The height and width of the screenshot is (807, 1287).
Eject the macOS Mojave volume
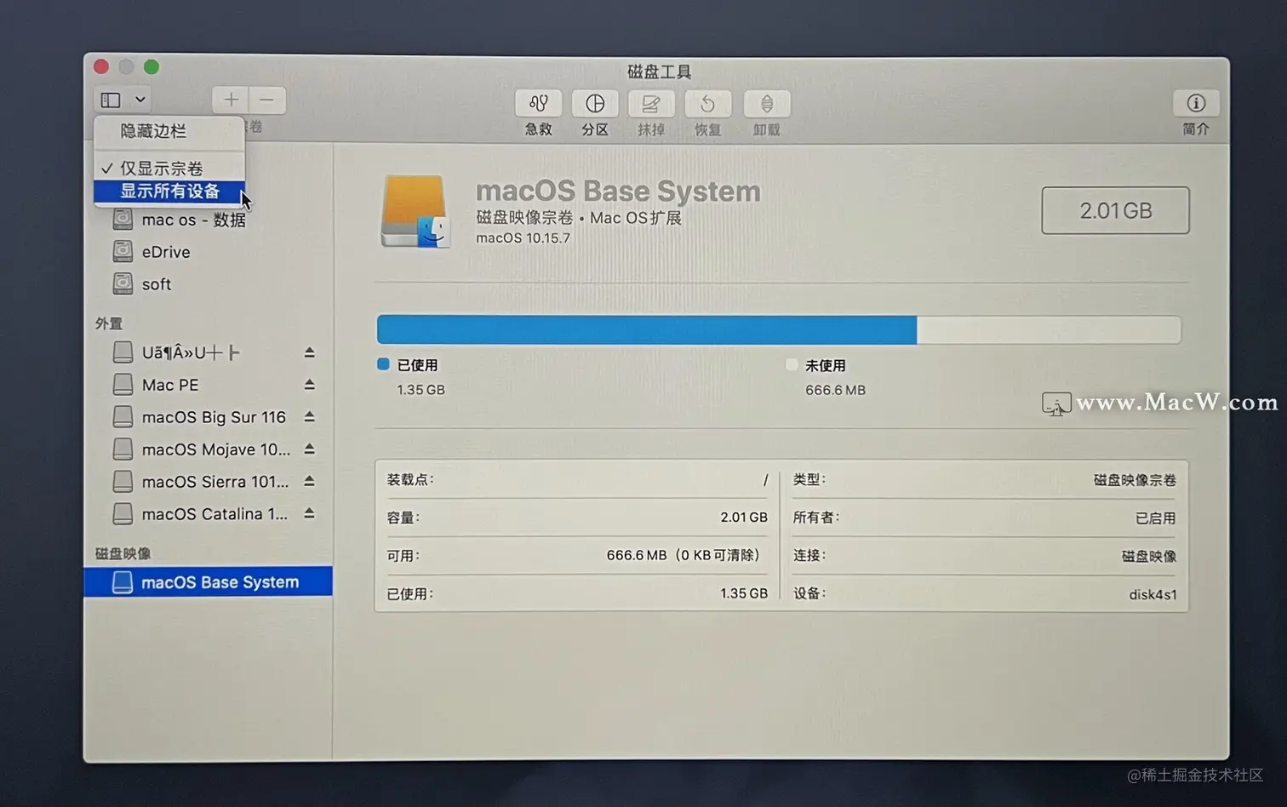pyautogui.click(x=309, y=449)
